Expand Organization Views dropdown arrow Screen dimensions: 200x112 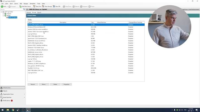click(x=24, y=94)
